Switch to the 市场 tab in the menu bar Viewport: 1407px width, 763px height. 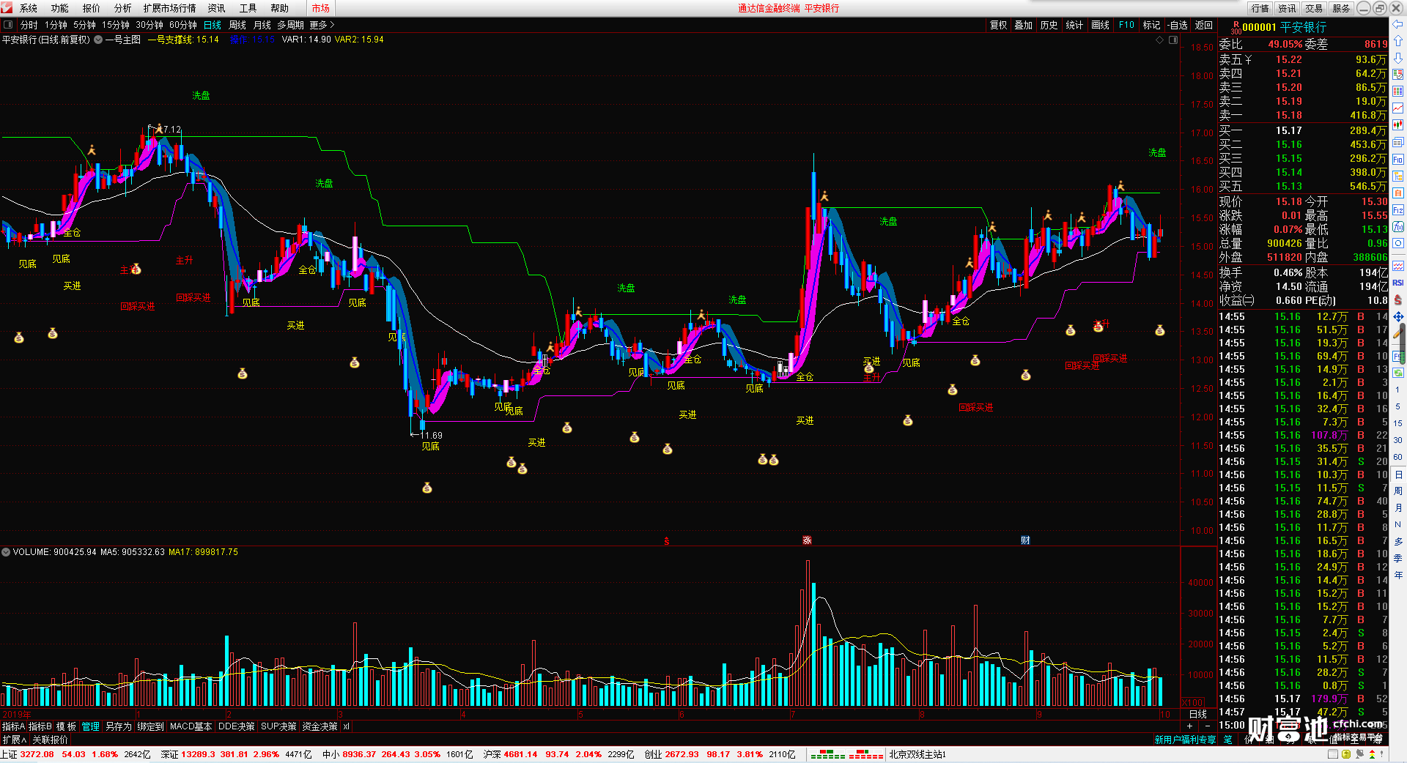pos(320,8)
